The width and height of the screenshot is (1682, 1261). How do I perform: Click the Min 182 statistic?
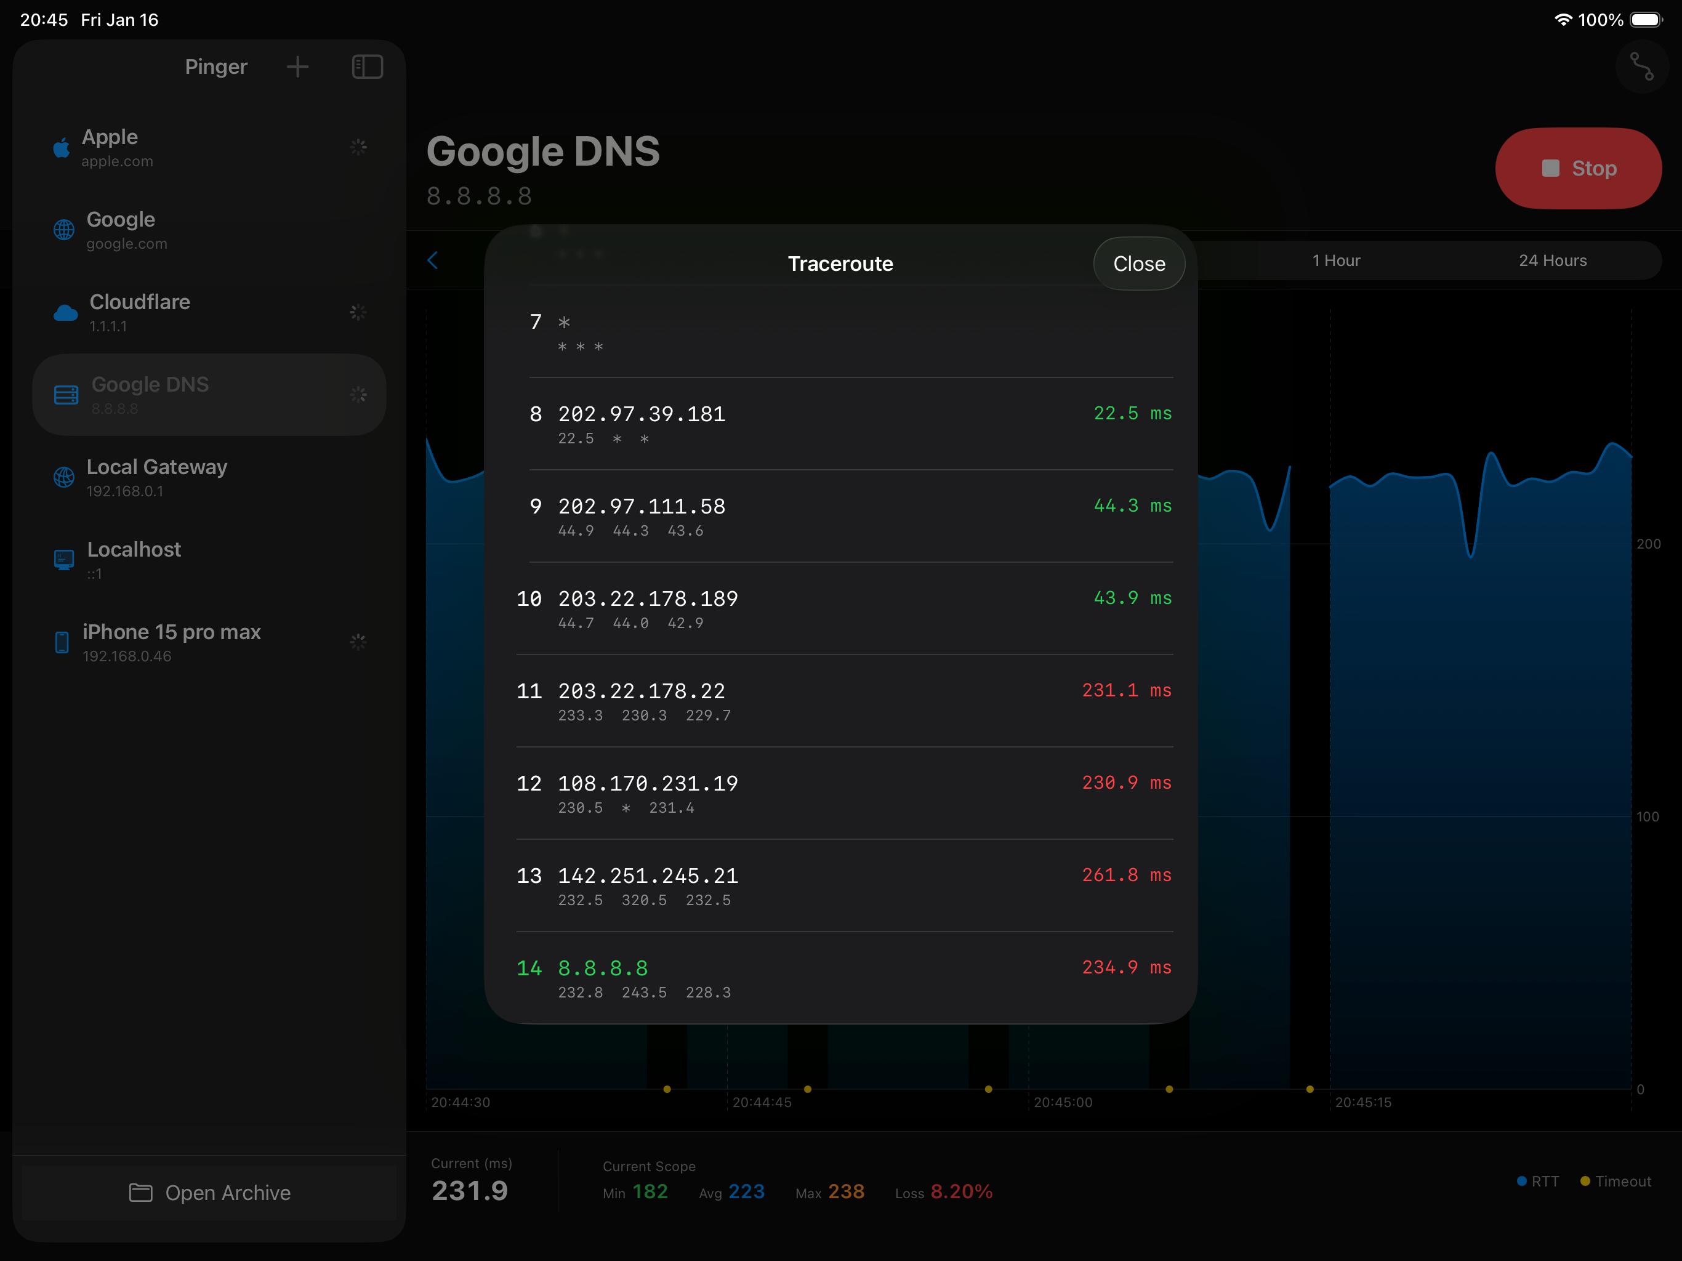635,1192
